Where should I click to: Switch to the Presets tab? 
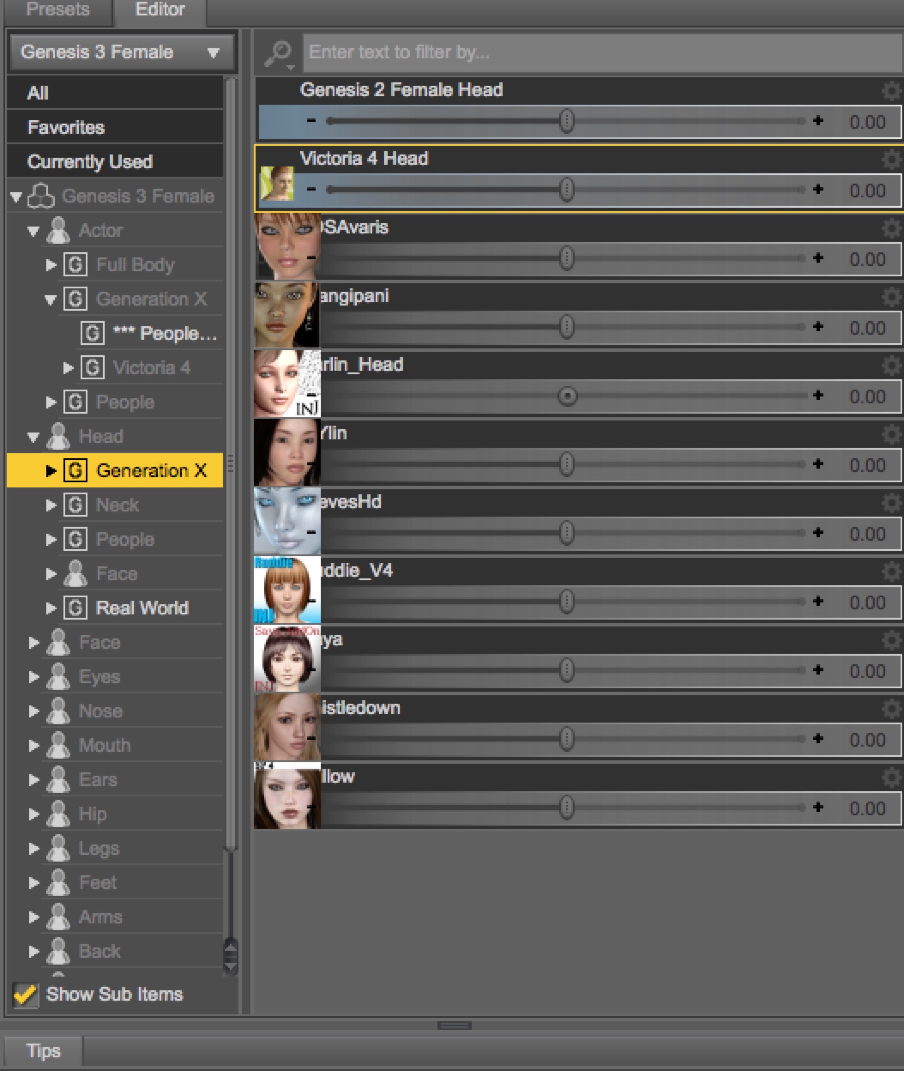click(58, 9)
